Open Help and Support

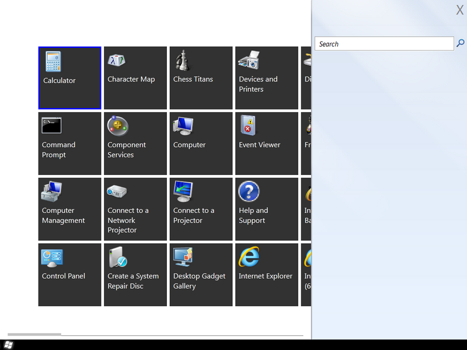pos(267,209)
